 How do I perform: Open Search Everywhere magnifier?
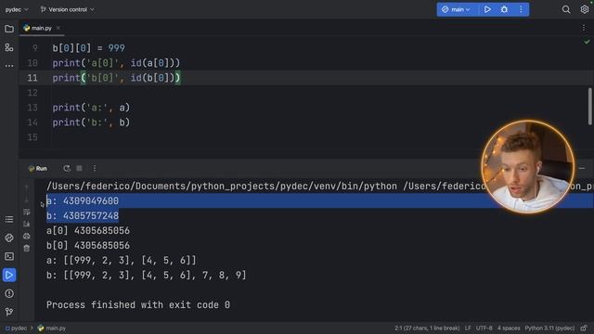point(566,9)
